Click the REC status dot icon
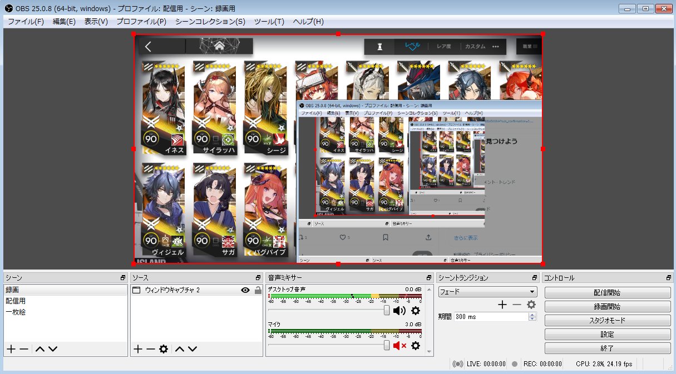This screenshot has width=676, height=374. [515, 364]
